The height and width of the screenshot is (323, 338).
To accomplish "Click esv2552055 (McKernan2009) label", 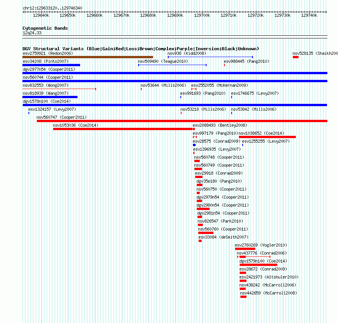I will click(220, 85).
